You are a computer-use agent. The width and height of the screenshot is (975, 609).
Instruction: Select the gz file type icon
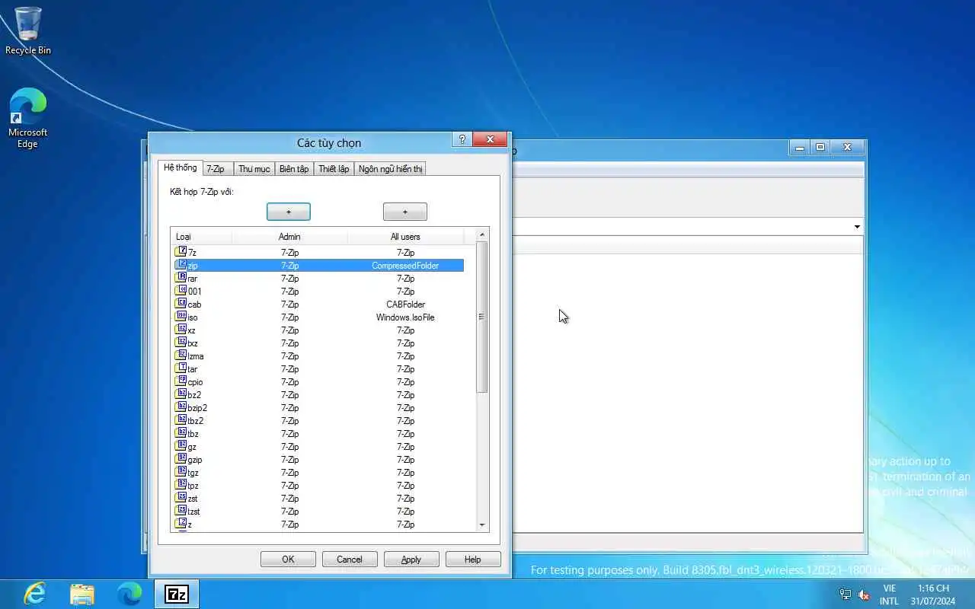[x=181, y=446]
